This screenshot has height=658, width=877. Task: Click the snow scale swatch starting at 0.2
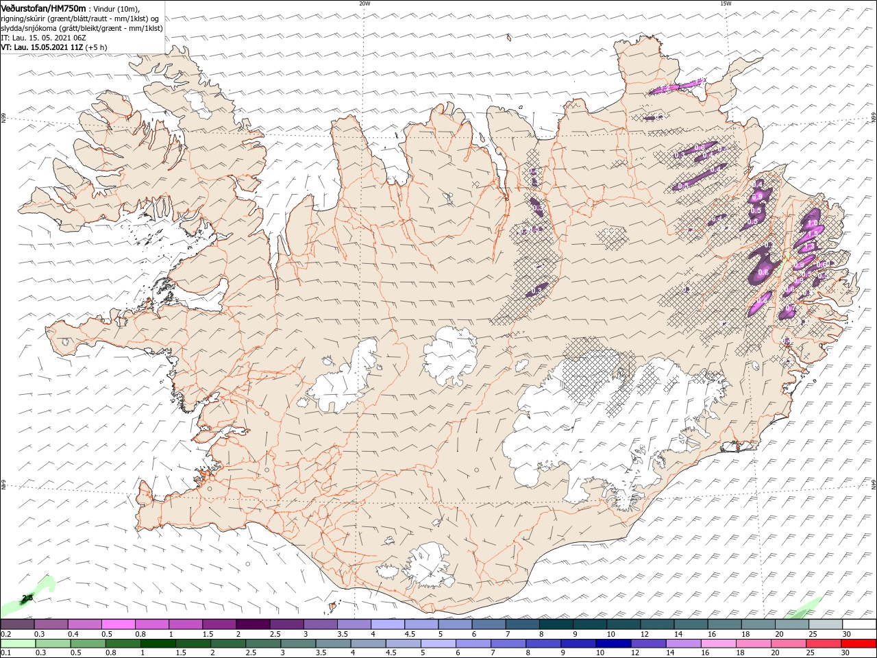(17, 624)
